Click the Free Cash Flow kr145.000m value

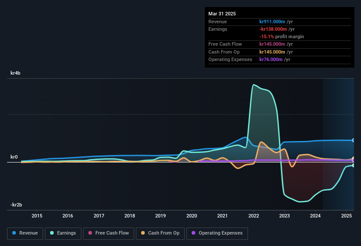coord(272,44)
